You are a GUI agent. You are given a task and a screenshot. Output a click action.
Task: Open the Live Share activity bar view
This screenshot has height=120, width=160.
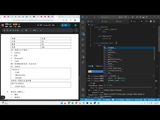83,62
